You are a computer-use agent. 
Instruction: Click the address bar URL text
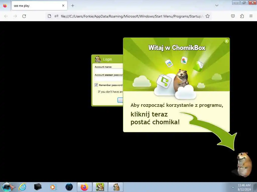coord(132,16)
